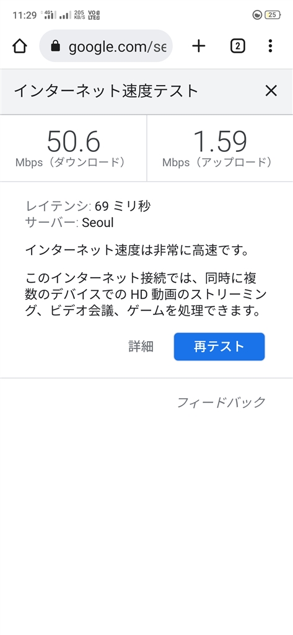Open the tab switcher showing 2 tabs

pos(237,46)
